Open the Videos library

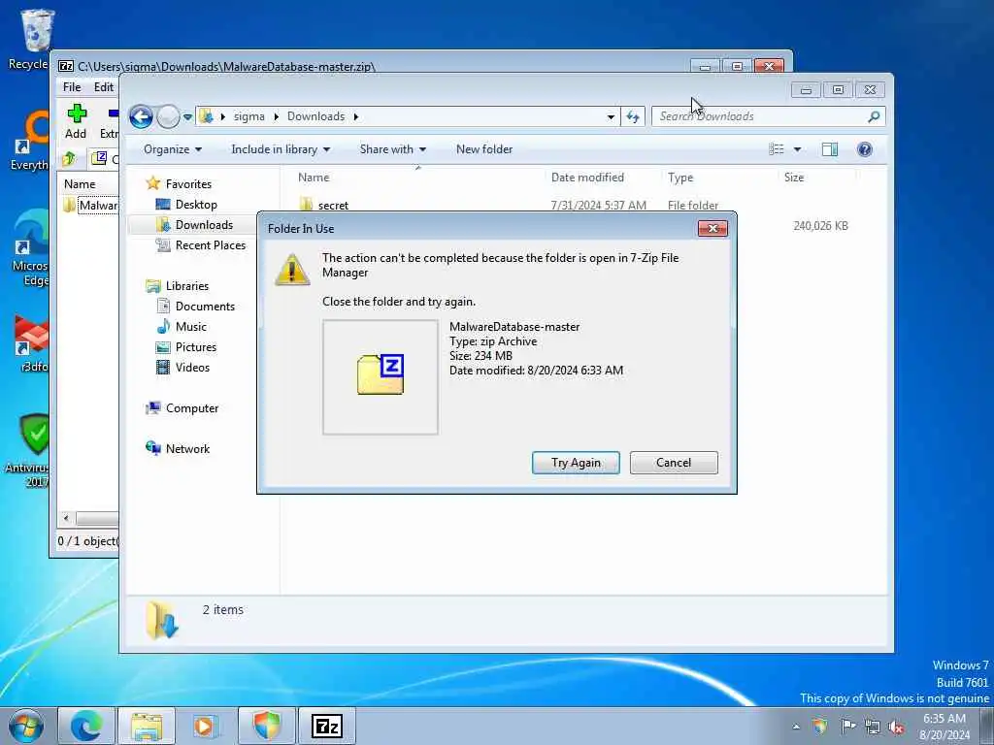click(192, 368)
